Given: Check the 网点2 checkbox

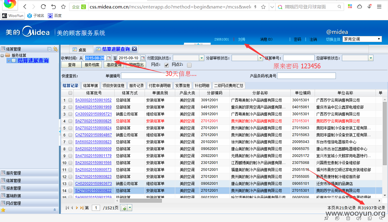Looking at the screenshot, I should pos(189,65).
